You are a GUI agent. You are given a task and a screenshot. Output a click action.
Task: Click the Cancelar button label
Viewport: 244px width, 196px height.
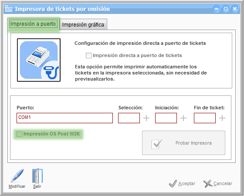223,183
